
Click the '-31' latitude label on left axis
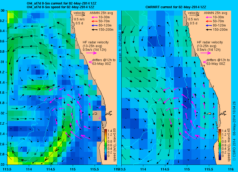coord(2,62)
